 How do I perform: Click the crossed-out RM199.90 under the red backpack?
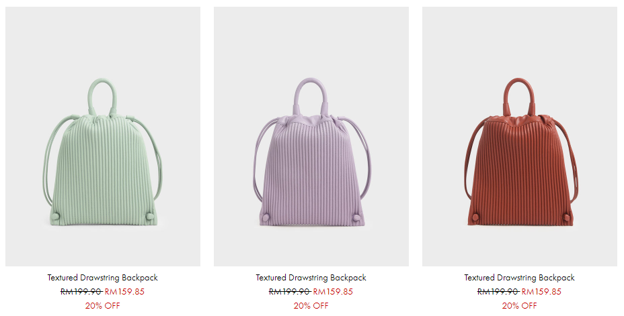499,292
